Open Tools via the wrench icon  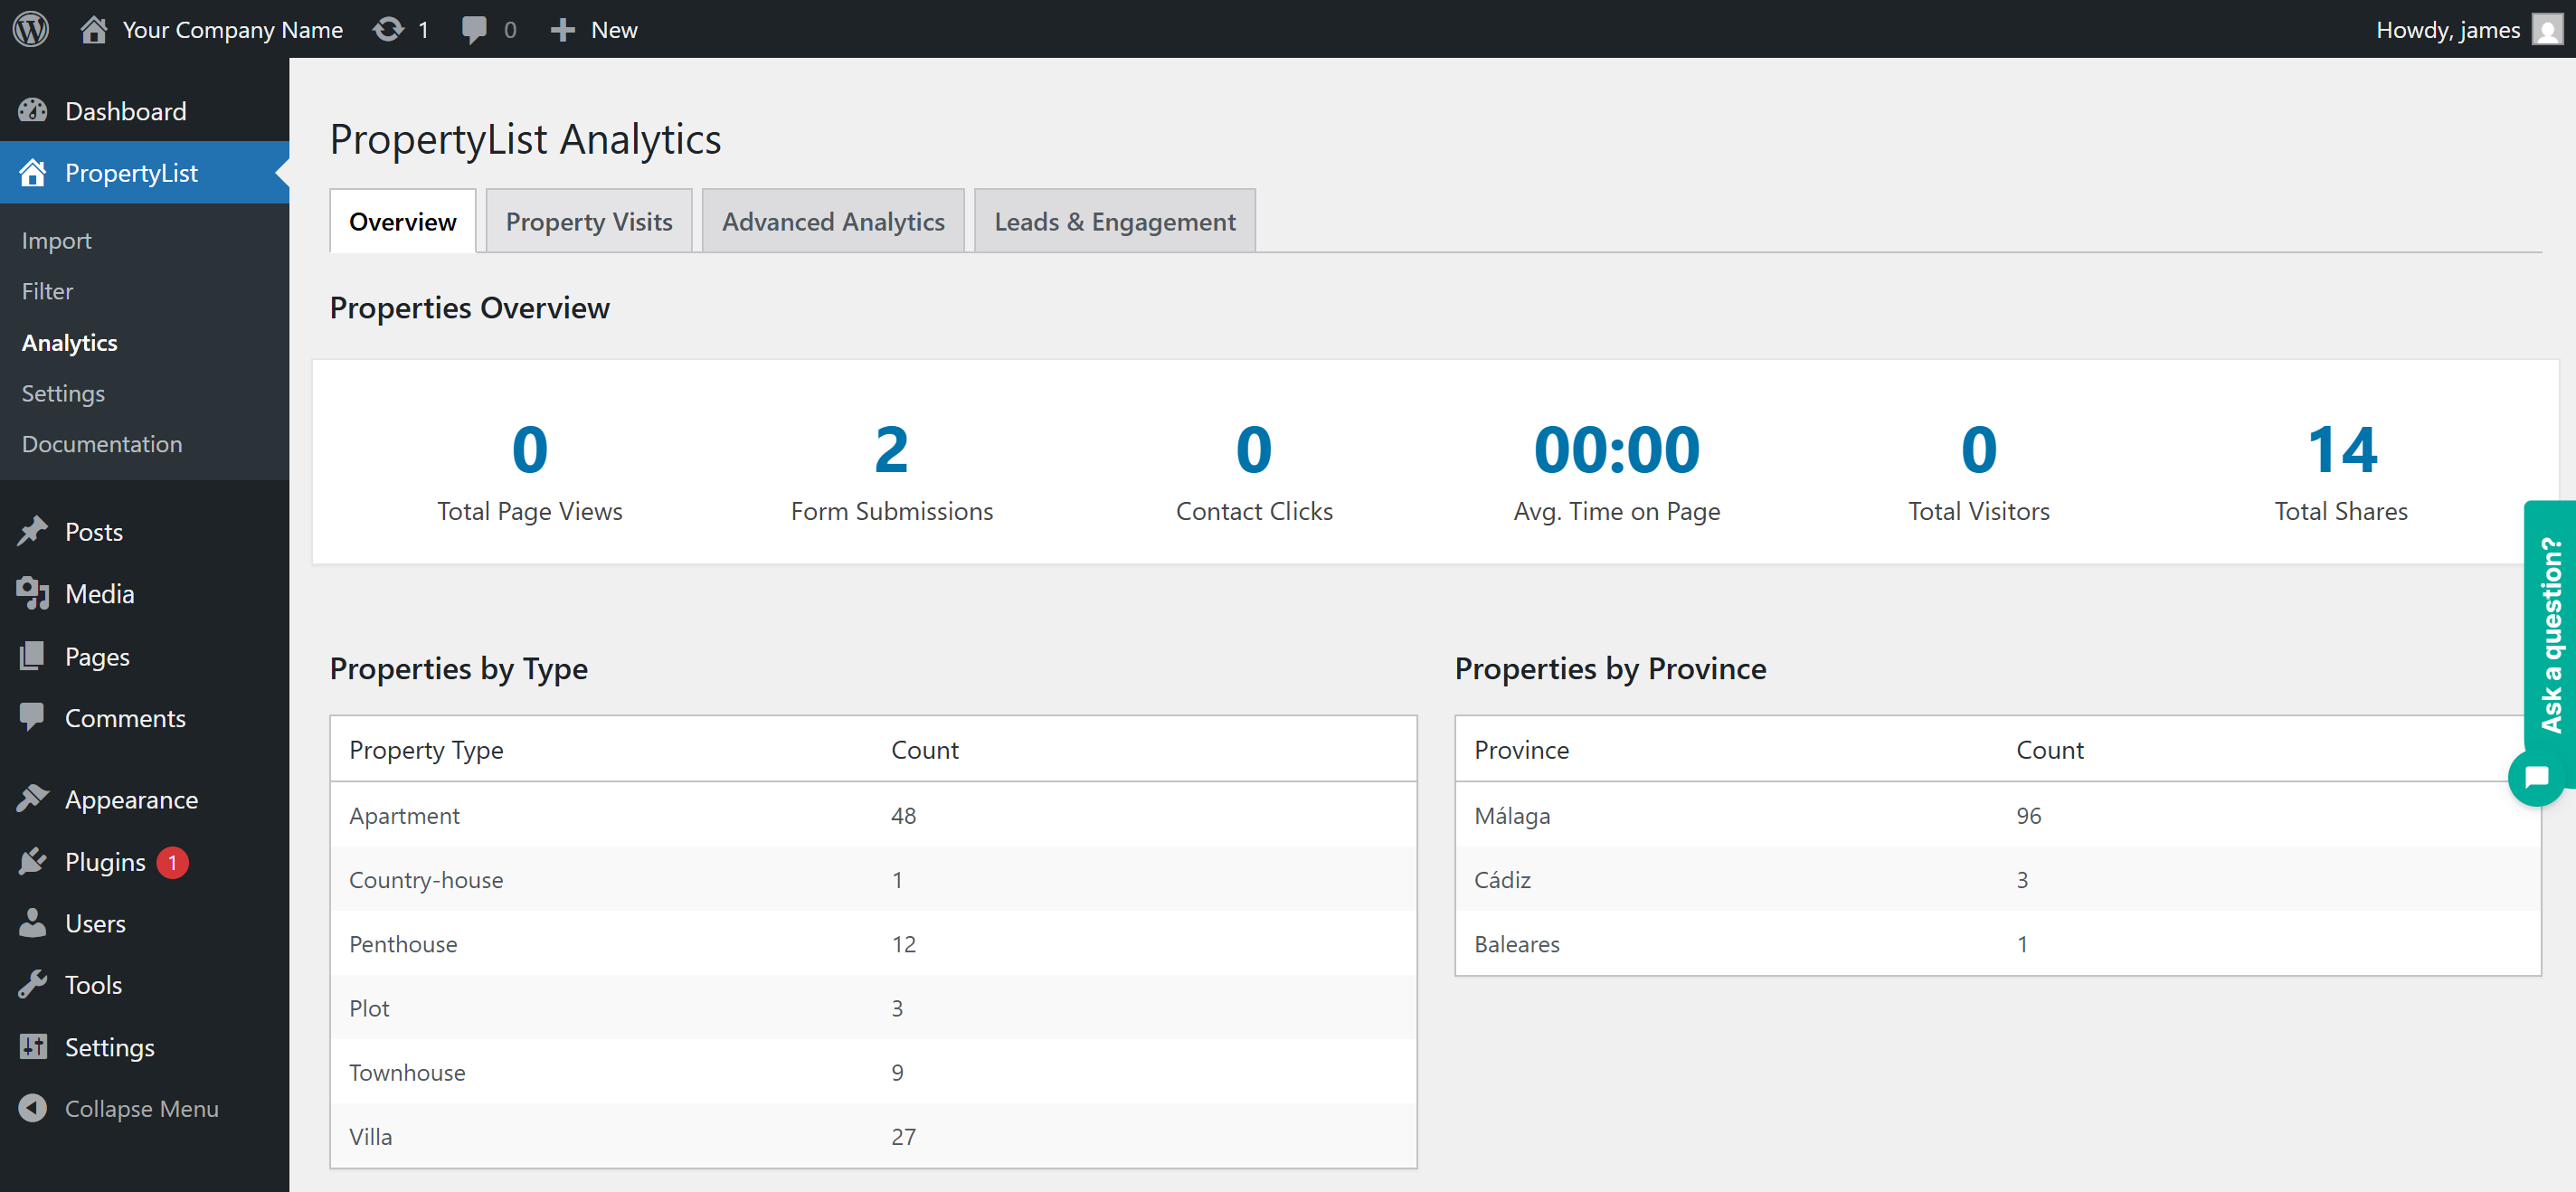point(33,984)
